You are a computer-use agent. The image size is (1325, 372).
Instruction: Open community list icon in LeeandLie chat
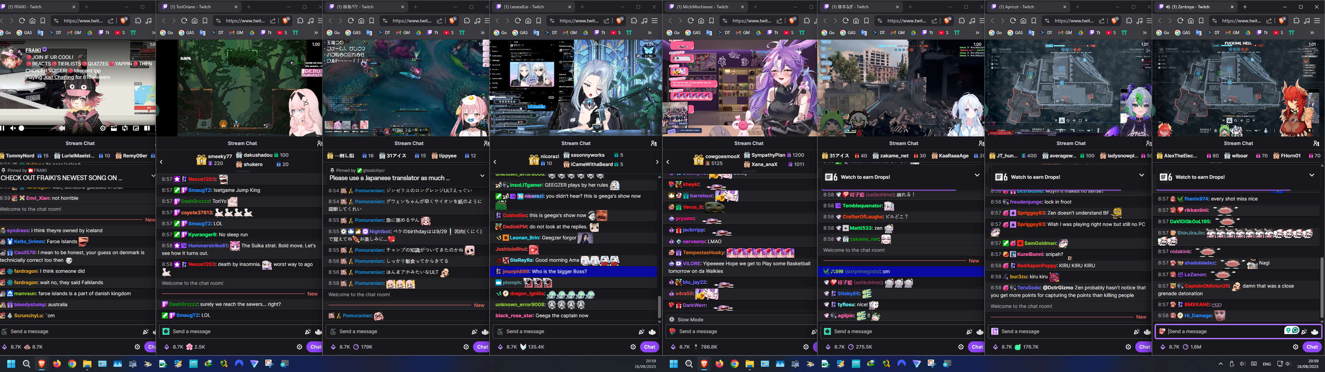point(653,143)
